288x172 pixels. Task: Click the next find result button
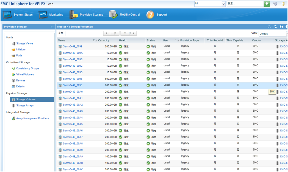pos(129,33)
